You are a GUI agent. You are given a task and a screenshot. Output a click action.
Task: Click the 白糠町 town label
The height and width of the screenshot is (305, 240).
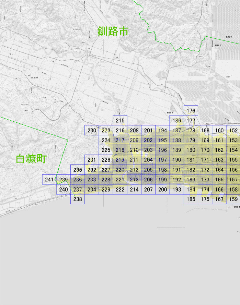point(31,159)
